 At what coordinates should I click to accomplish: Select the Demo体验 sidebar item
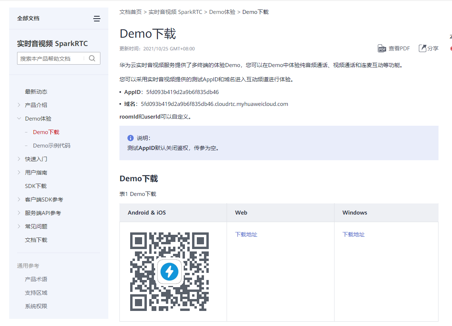[x=38, y=118]
